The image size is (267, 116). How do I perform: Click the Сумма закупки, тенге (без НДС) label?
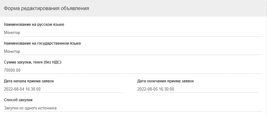[33, 62]
